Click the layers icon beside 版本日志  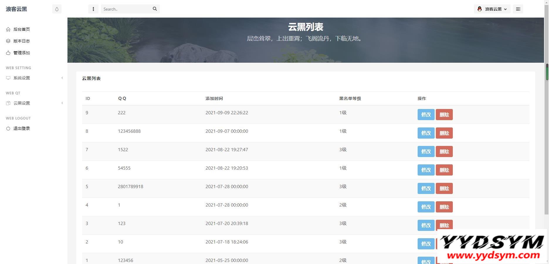(8, 41)
